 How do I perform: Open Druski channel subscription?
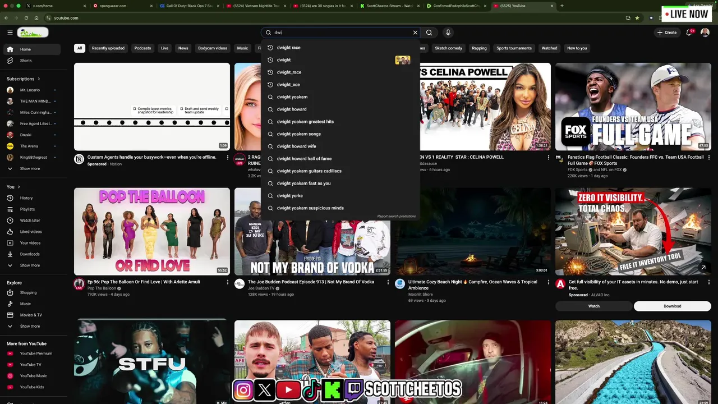33,135
